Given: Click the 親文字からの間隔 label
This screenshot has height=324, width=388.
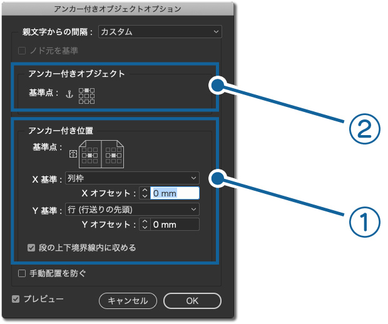Looking at the screenshot, I should coord(58,32).
